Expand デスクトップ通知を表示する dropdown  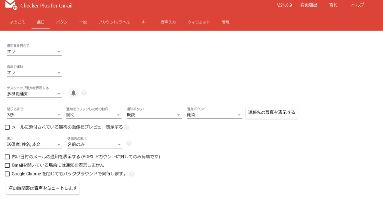(x=34, y=94)
